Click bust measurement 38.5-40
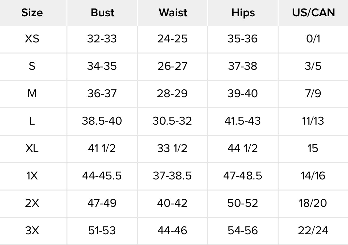 pos(102,121)
